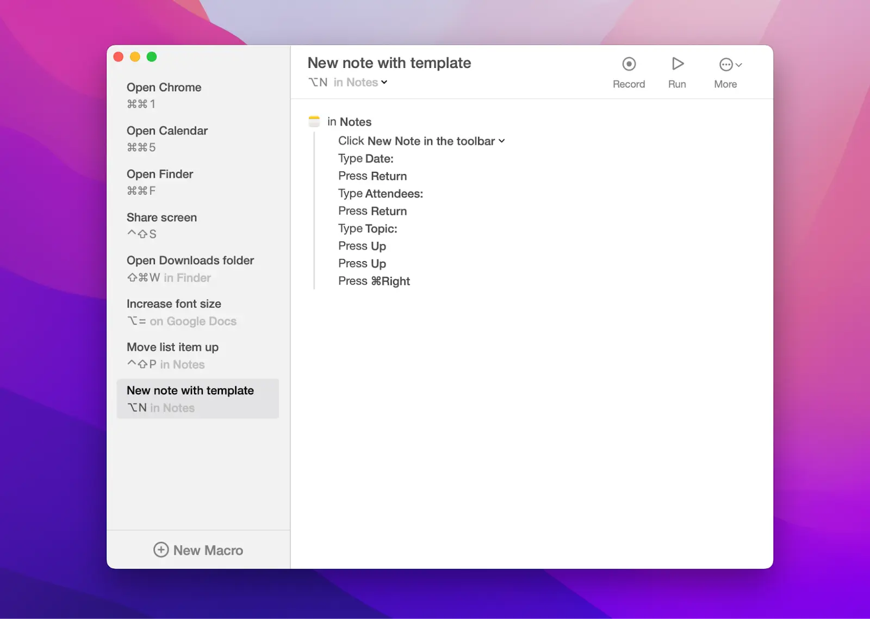Click the yellow minimize window button
Image resolution: width=870 pixels, height=619 pixels.
(x=135, y=57)
